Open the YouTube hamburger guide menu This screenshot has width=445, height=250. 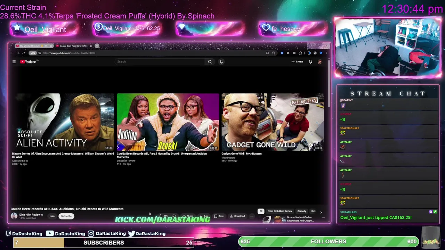14,62
